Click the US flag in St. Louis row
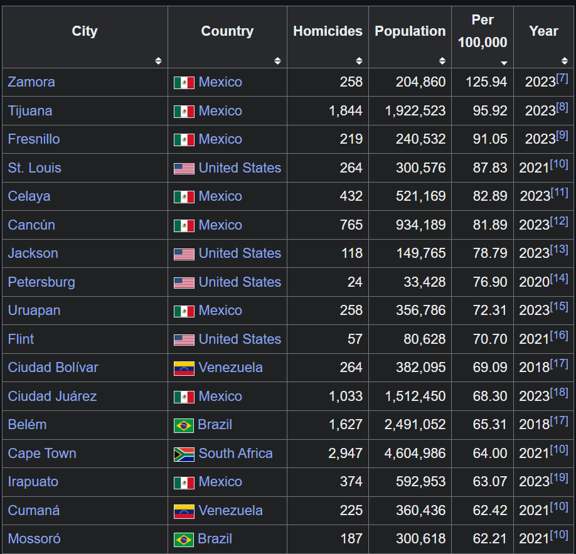Screen dimensions: 576x554 184,169
